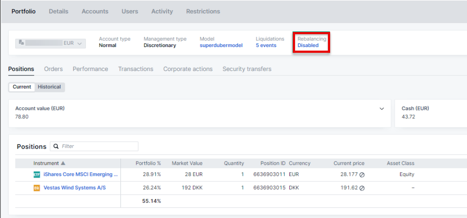Expand the Account value (EUR) panel
This screenshot has height=218, width=467.
(x=382, y=109)
